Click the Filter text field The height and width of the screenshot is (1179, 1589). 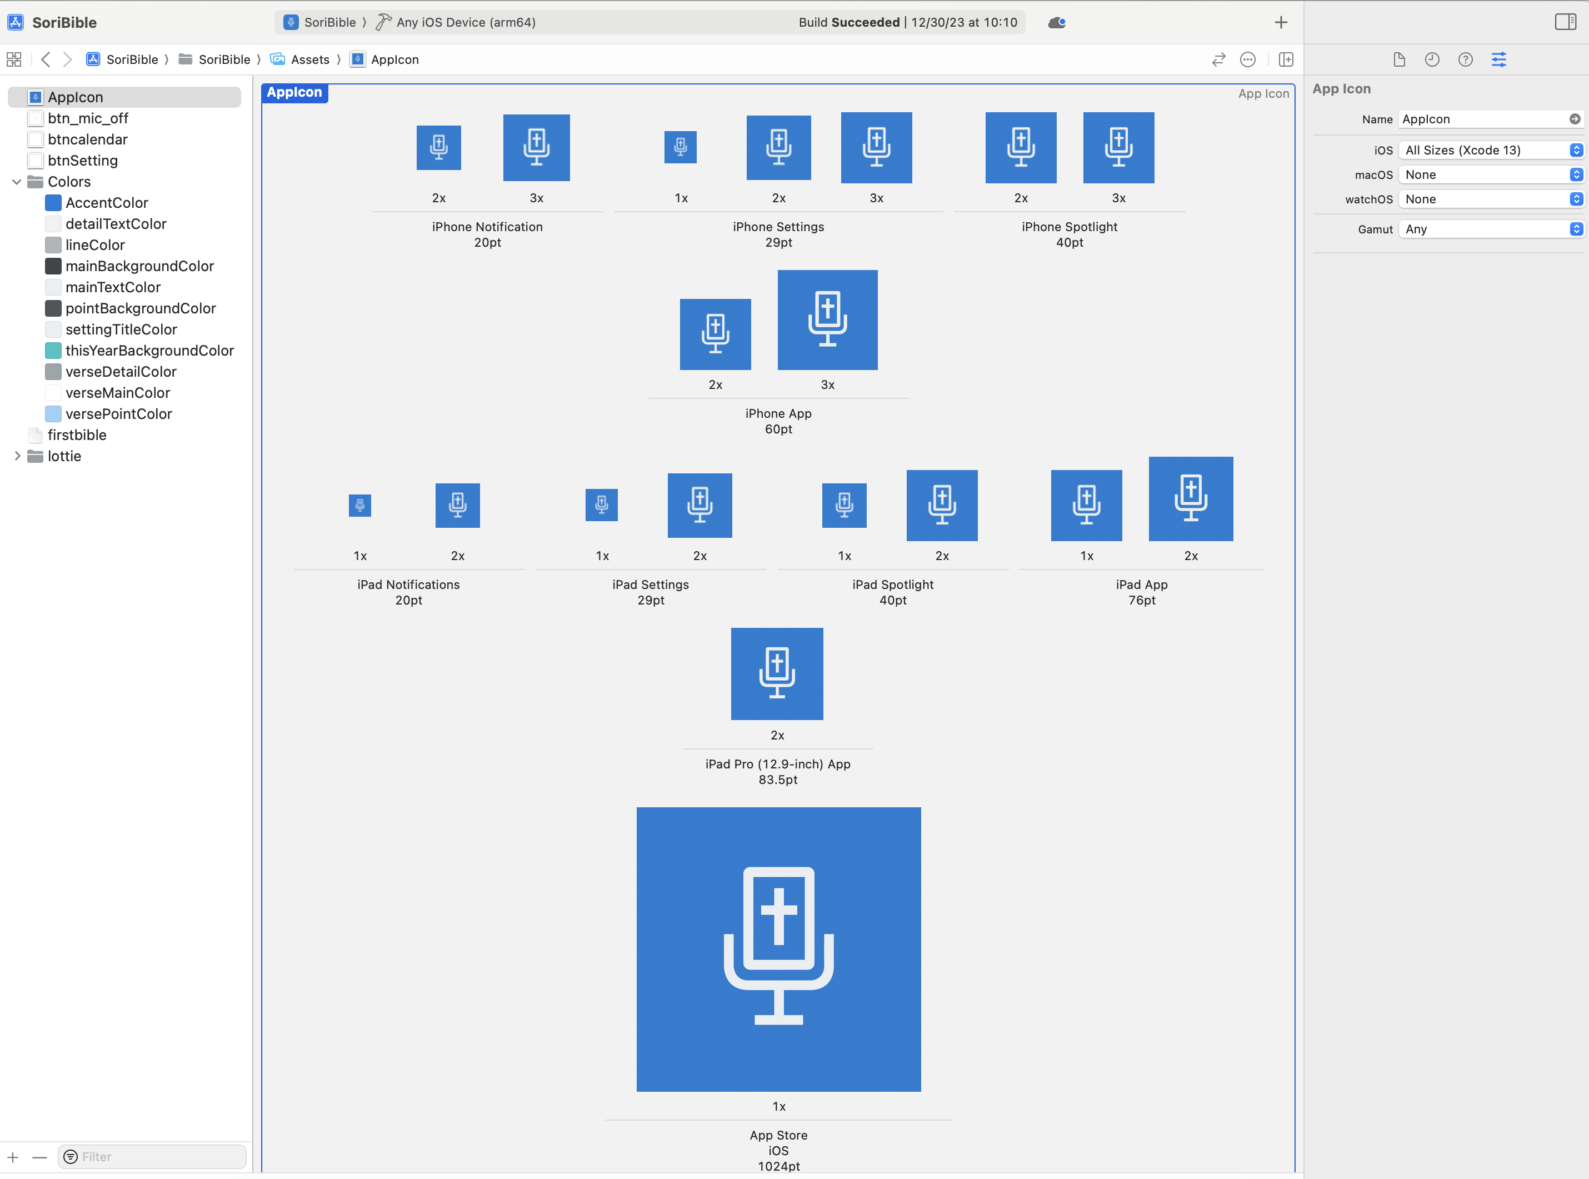pyautogui.click(x=152, y=1157)
